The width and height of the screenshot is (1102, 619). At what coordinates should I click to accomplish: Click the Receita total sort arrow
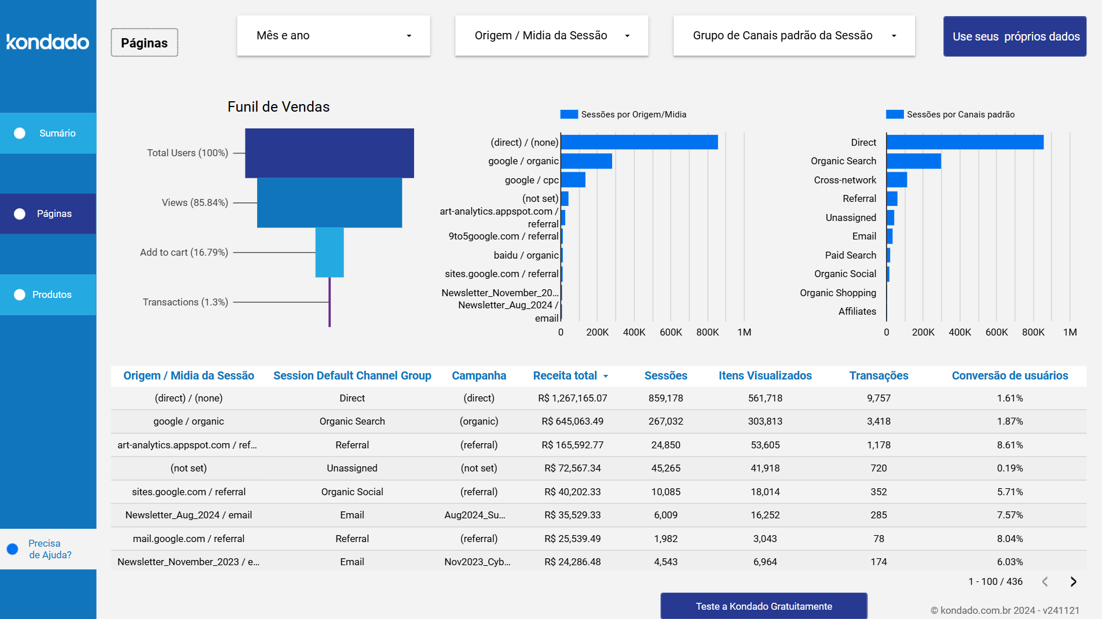pos(606,376)
